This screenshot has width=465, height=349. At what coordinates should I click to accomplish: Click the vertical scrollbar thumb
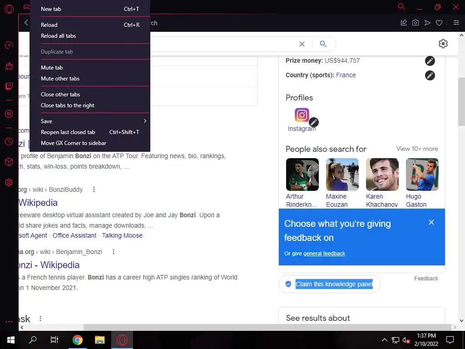coord(461,102)
